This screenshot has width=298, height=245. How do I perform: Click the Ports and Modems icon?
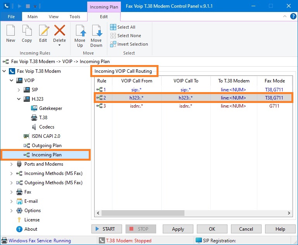point(19,164)
